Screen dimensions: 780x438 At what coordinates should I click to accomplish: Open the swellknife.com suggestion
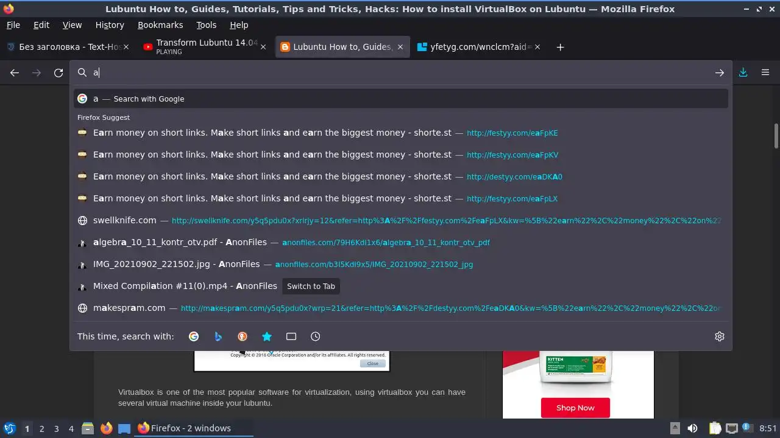[x=401, y=220]
